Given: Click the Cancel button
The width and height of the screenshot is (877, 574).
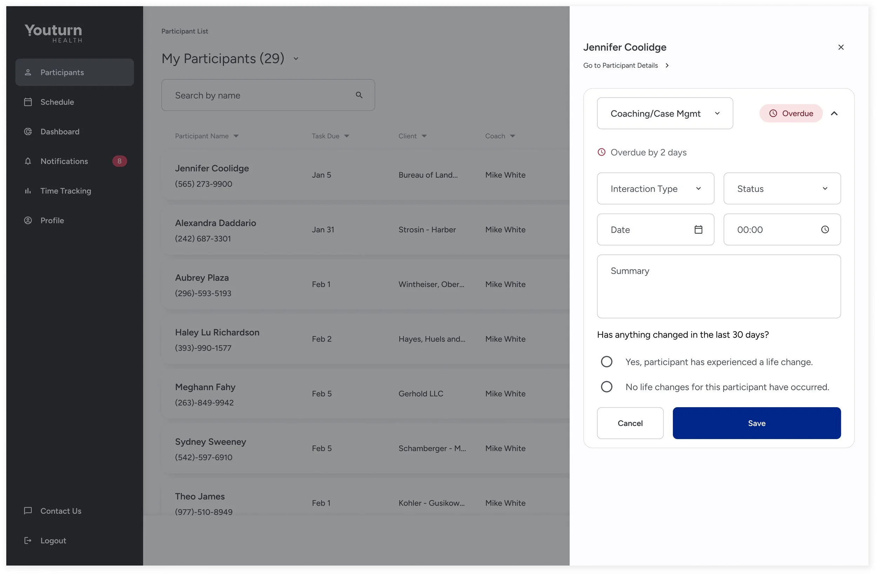Looking at the screenshot, I should coord(630,423).
